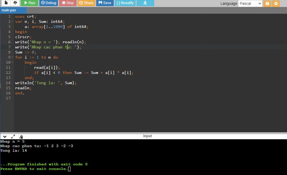287x175 pixels.
Task: Beautify the source code
Action: tap(125, 3)
